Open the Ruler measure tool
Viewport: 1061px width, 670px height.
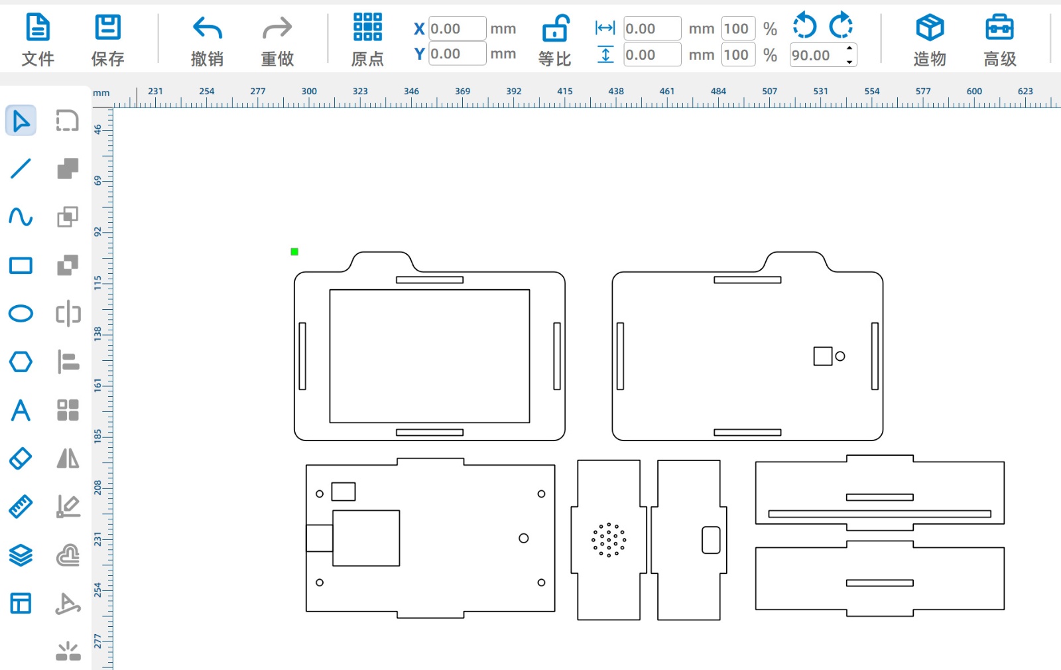pos(21,507)
